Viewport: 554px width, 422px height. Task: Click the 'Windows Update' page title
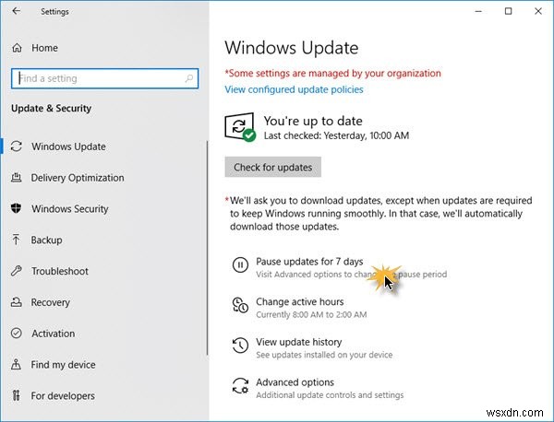pos(292,48)
